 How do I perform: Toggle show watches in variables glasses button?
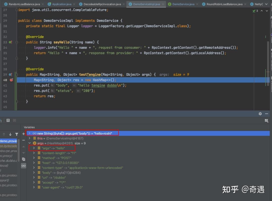(24, 166)
